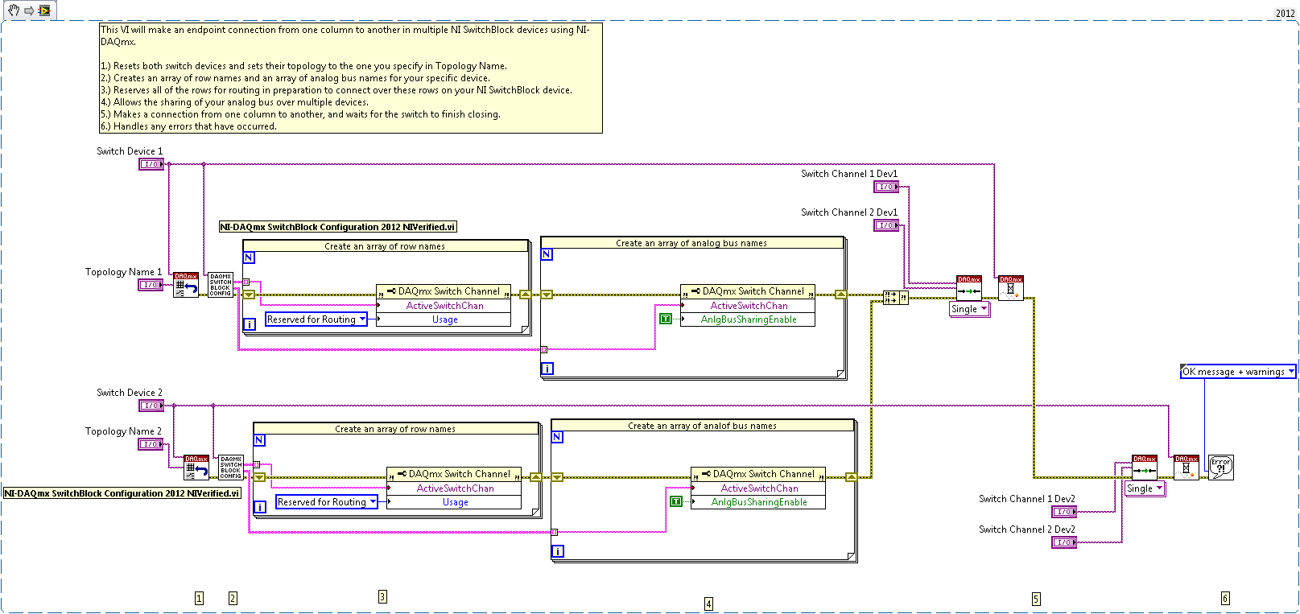The width and height of the screenshot is (1300, 614).
Task: Click the lower NI-DAQmx SwitchBlock Configuration 2012 label
Action: click(x=122, y=493)
